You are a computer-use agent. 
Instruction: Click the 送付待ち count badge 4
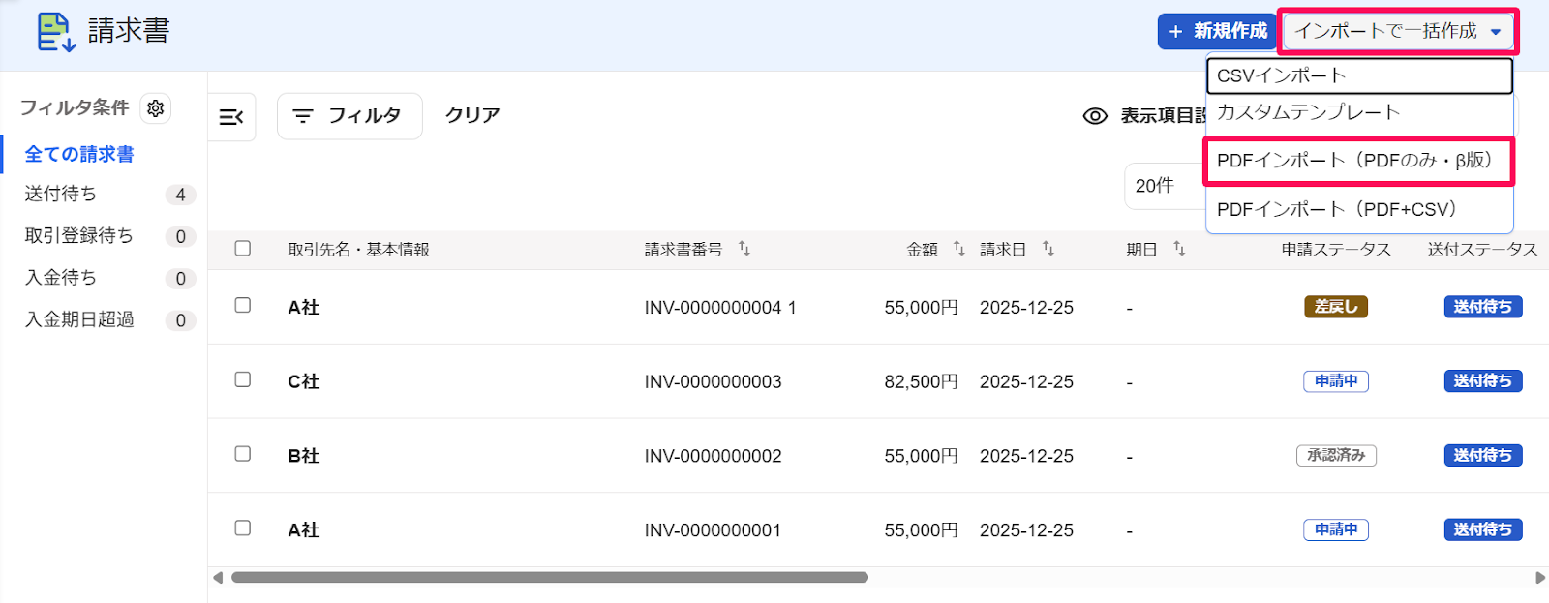click(x=180, y=195)
